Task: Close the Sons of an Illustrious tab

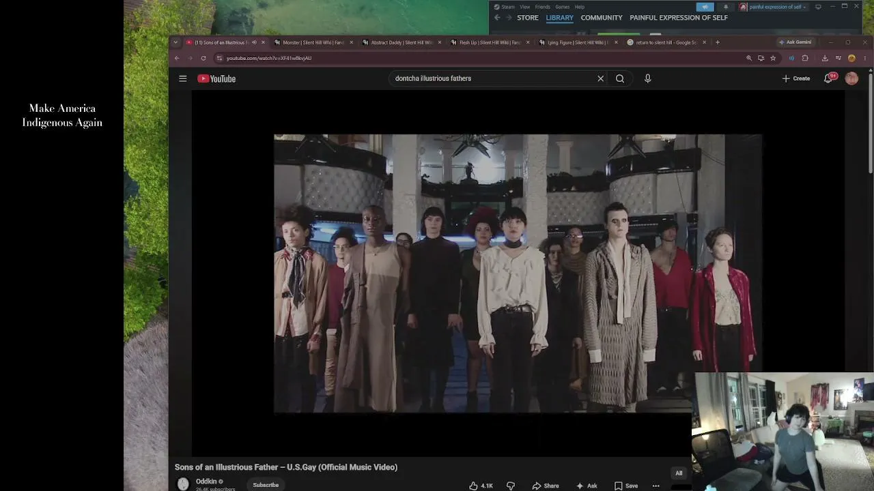Action: tap(263, 42)
